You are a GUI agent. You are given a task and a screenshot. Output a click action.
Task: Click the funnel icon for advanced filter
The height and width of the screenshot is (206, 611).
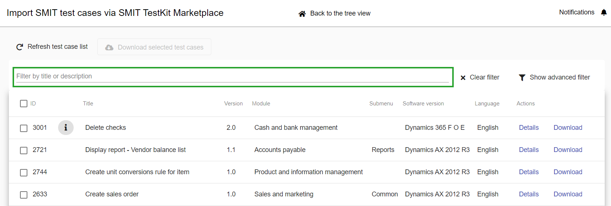522,78
